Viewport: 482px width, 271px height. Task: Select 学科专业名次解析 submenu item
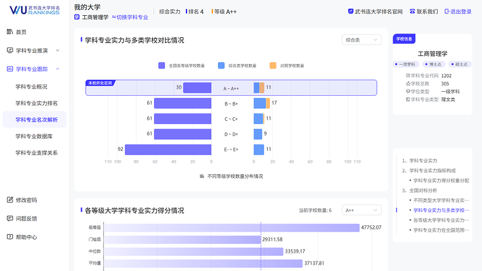click(x=34, y=120)
